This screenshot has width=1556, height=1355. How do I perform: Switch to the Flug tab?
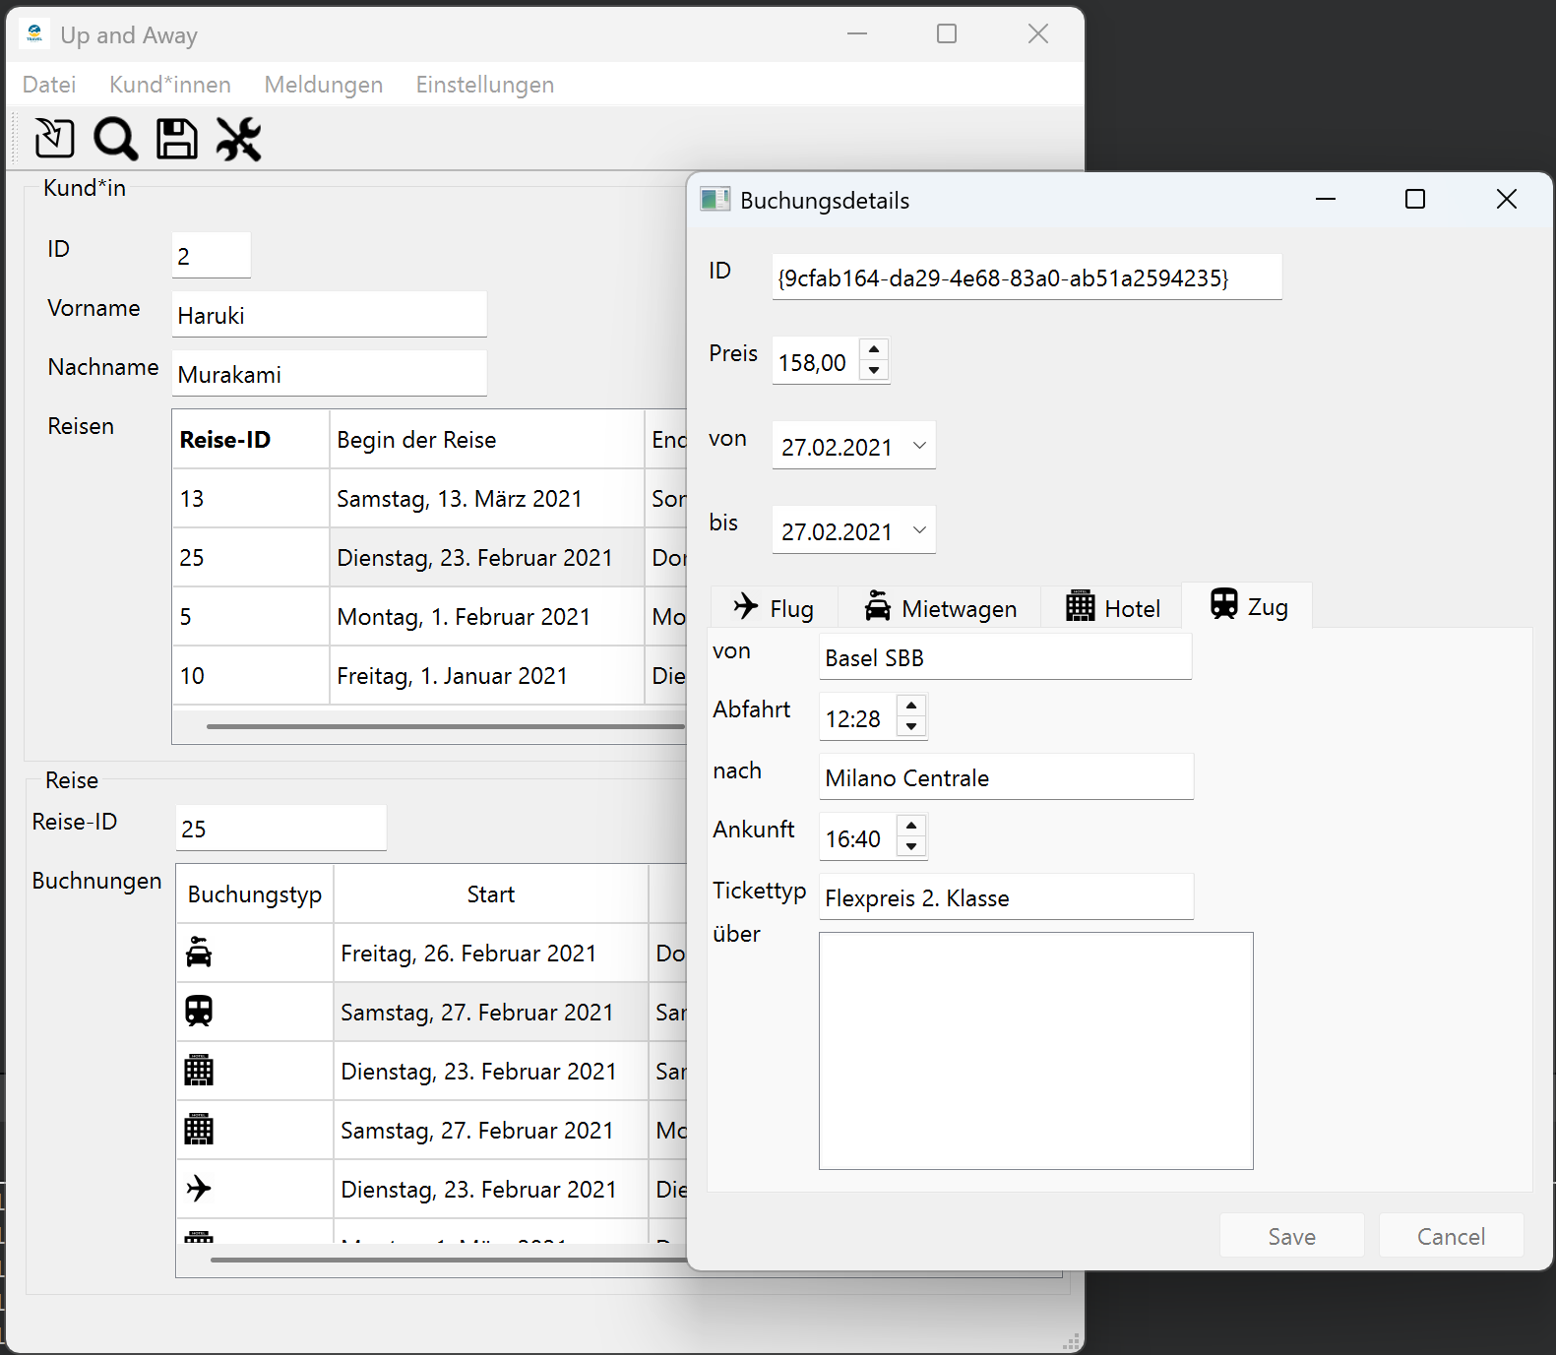pos(774,608)
